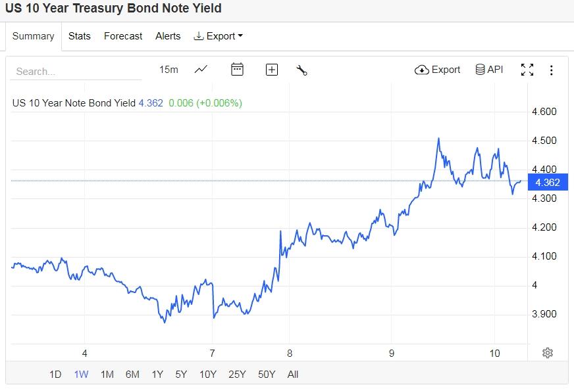Open the 15m interval selector

pyautogui.click(x=169, y=70)
